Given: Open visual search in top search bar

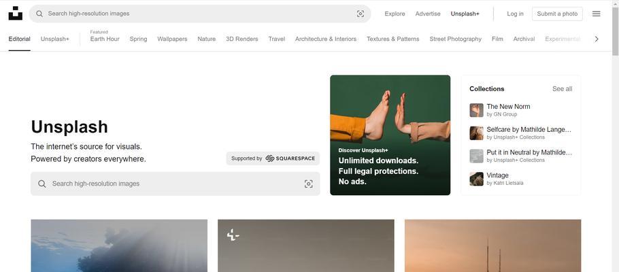Looking at the screenshot, I should pyautogui.click(x=361, y=14).
